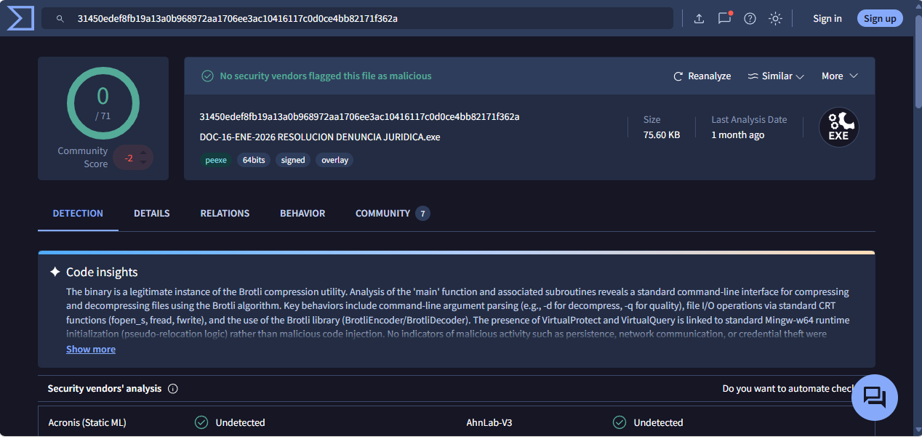This screenshot has height=439, width=922.
Task: Select the signed tag
Action: click(293, 160)
